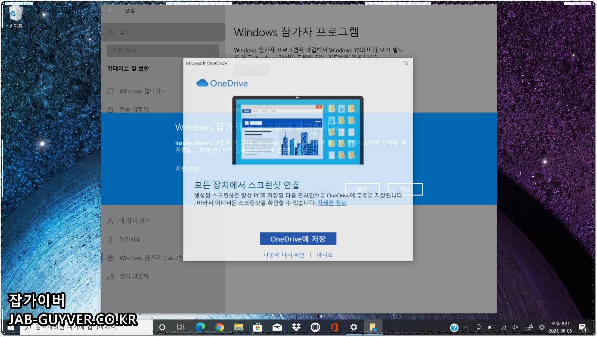Click the 취소 button in the blue banner
This screenshot has width=597, height=337.
[x=405, y=189]
